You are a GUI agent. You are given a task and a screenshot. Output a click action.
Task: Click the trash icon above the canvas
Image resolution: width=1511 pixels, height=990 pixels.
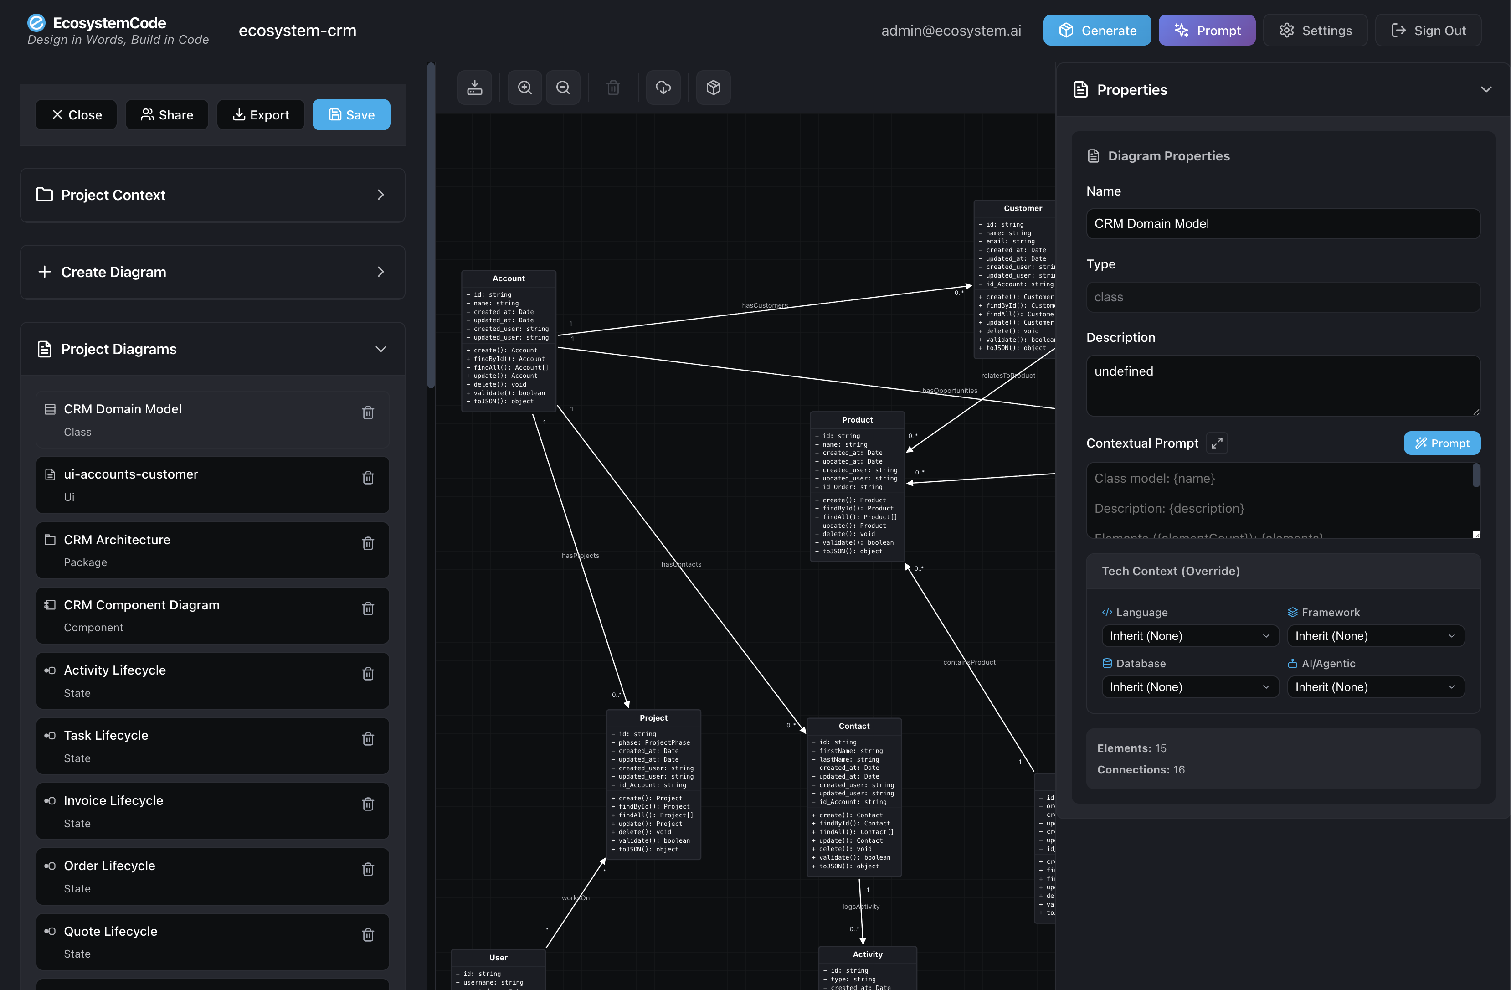613,88
